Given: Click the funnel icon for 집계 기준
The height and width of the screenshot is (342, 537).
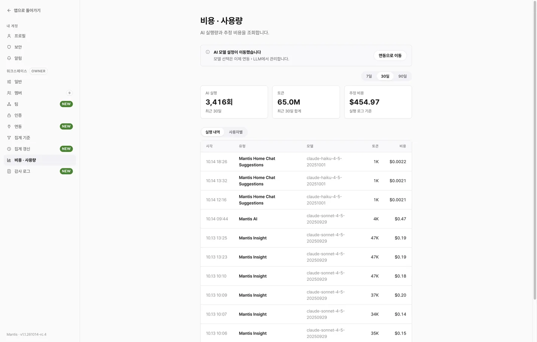Looking at the screenshot, I should click(9, 138).
